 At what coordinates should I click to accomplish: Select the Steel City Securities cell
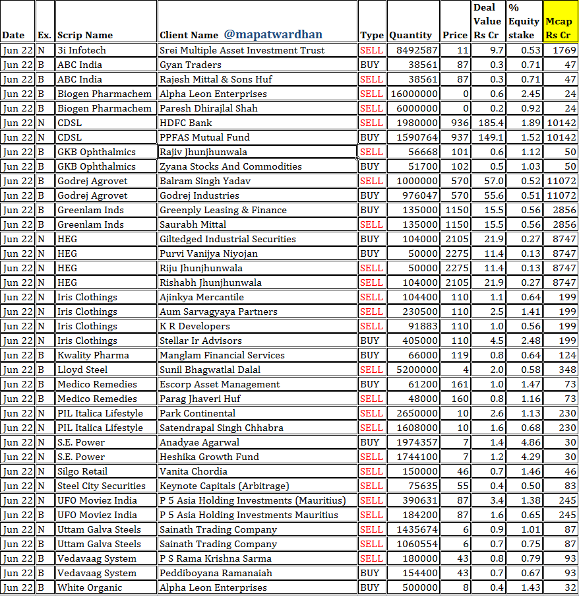coord(106,486)
